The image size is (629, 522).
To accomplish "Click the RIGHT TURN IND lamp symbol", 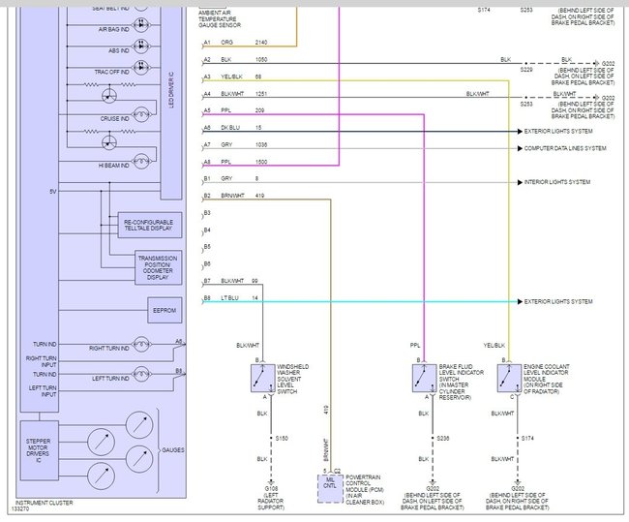I will click(x=141, y=344).
